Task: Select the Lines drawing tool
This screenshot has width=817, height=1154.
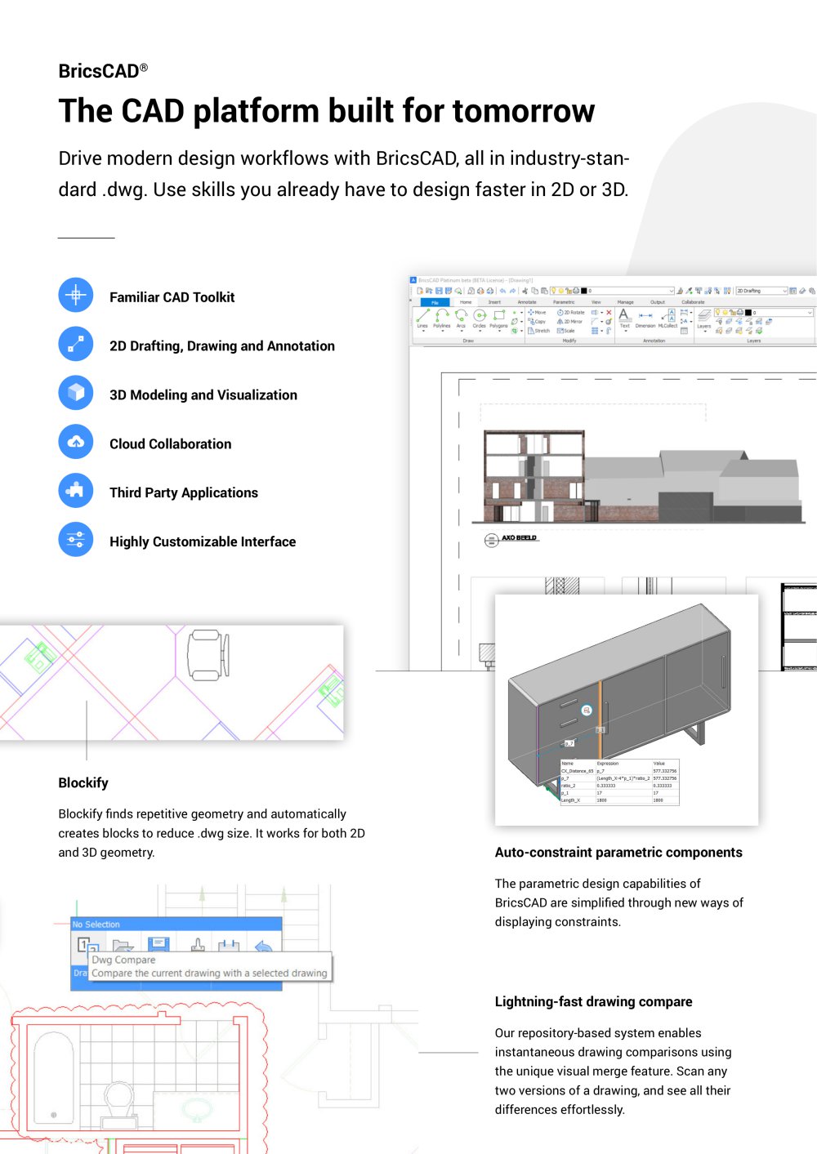Action: 422,320
